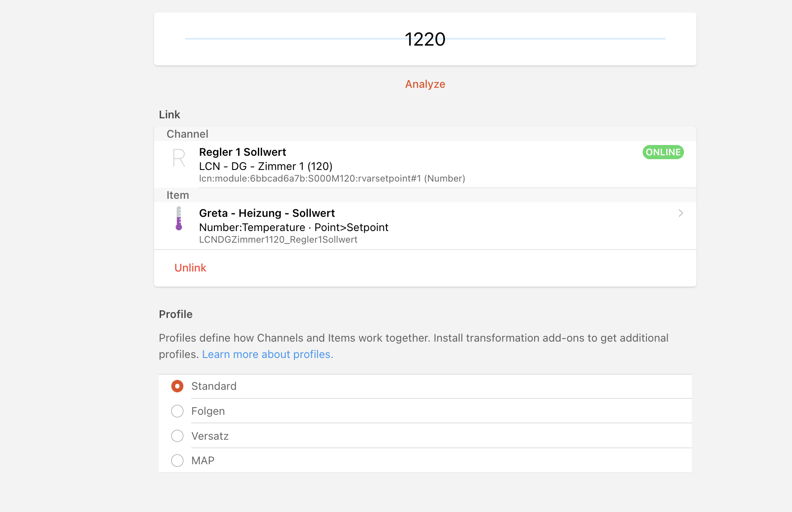
Task: Click the thermometer item icon
Action: (x=179, y=219)
